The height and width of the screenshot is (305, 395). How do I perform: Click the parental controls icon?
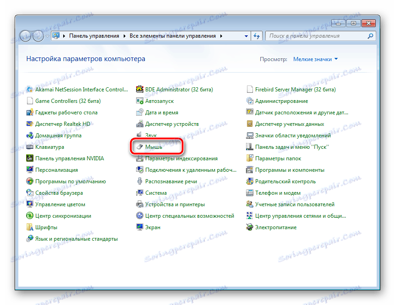(249, 181)
